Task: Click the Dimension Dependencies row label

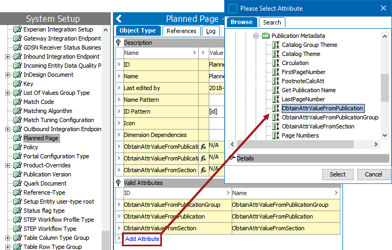Action: (x=155, y=135)
